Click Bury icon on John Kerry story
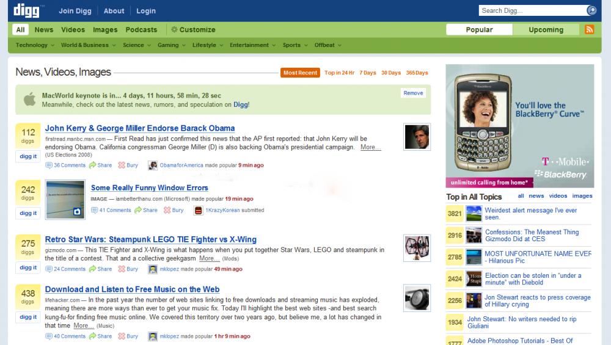The width and height of the screenshot is (611, 345). 122,165
